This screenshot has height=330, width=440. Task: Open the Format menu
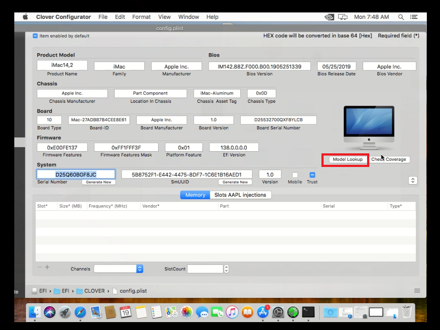[141, 17]
